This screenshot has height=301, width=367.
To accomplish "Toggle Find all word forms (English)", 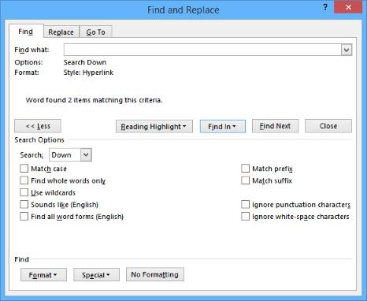I will click(24, 217).
